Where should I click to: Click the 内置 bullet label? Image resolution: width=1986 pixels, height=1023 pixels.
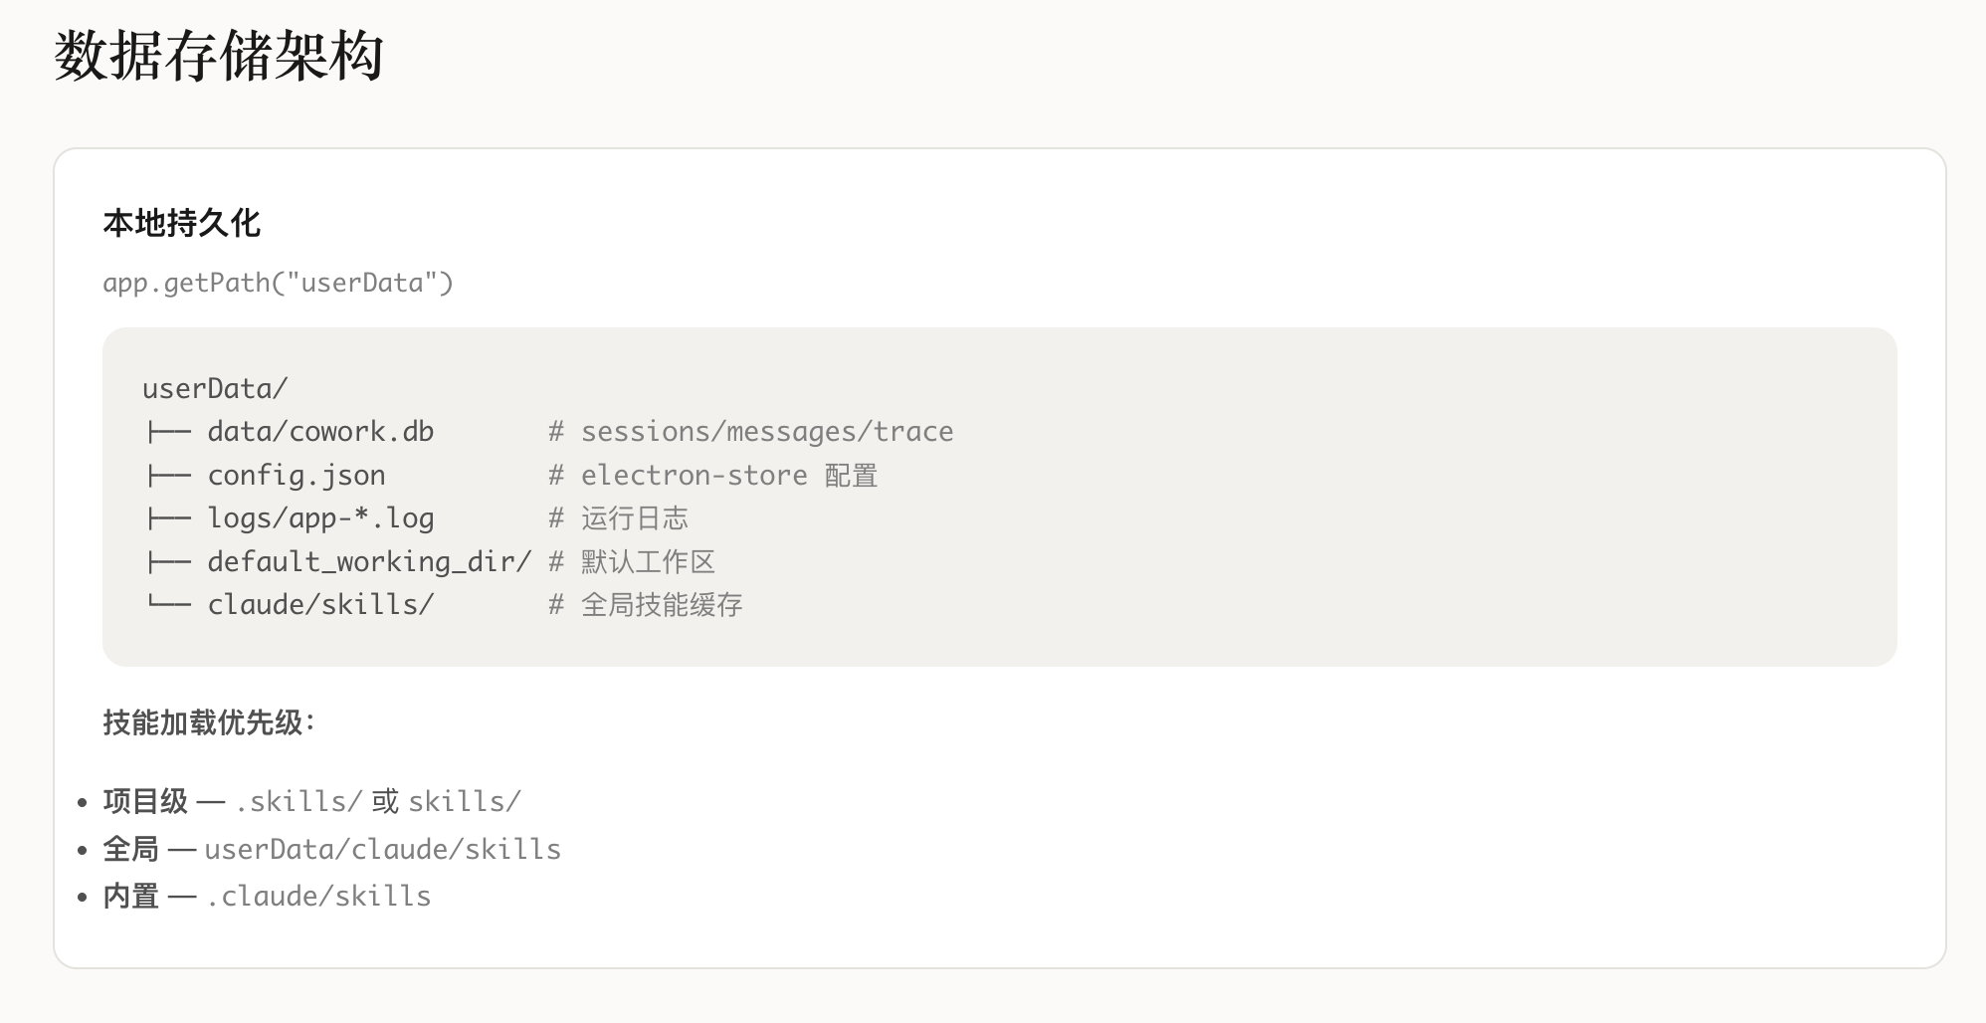[131, 897]
